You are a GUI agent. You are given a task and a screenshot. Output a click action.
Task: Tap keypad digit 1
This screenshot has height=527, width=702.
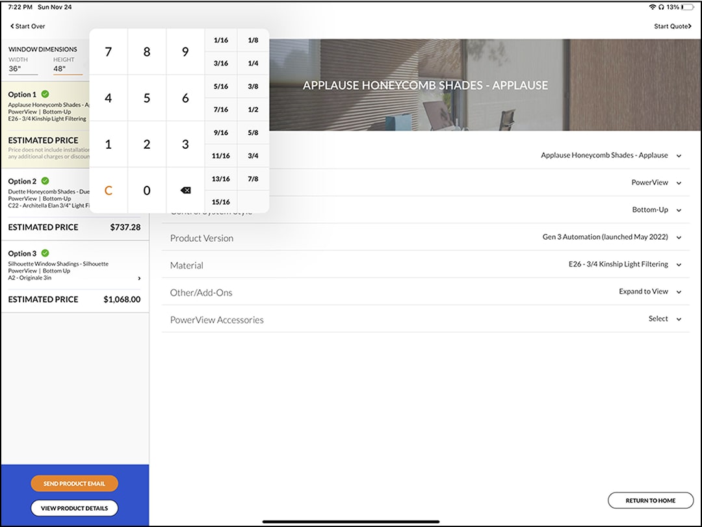tap(109, 144)
